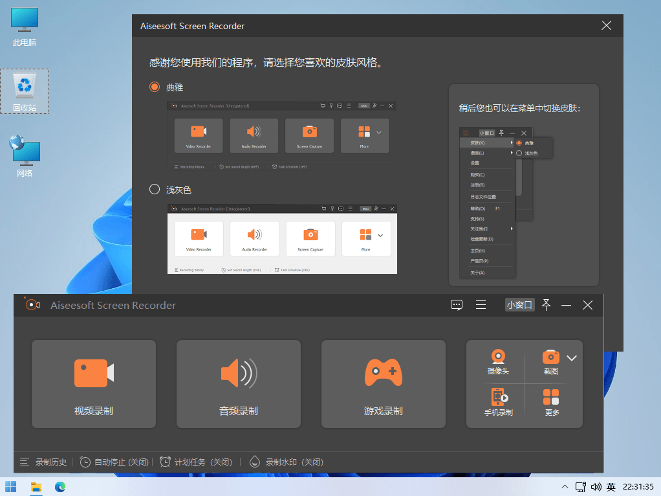Close the skin selection dialog

pos(606,26)
